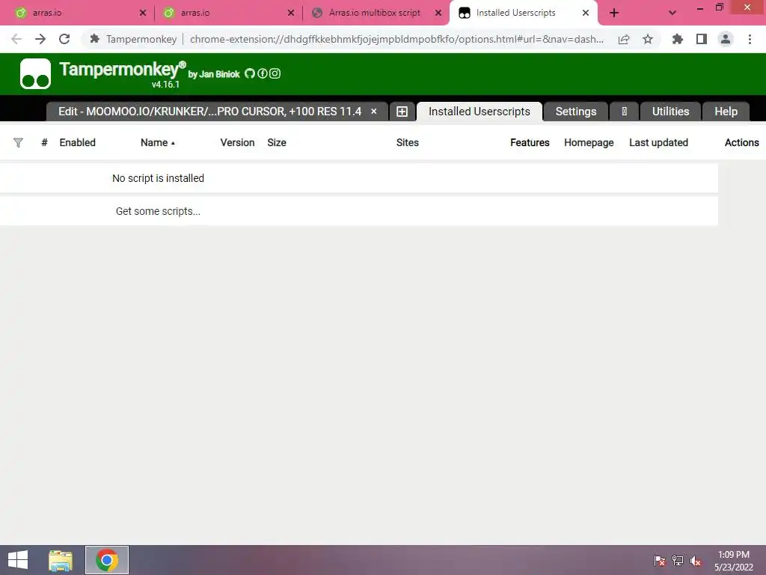Click the Features column header
The height and width of the screenshot is (575, 766).
pyautogui.click(x=530, y=143)
